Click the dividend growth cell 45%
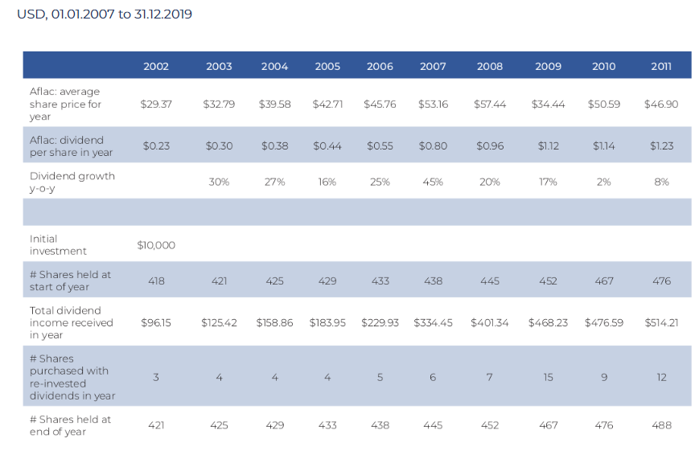699x467 pixels. (x=433, y=182)
